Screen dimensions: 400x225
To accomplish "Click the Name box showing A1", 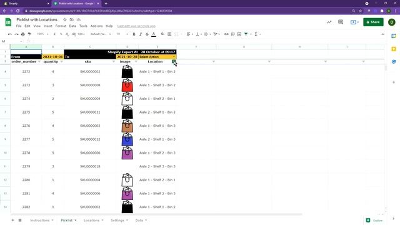I will pos(11,41).
